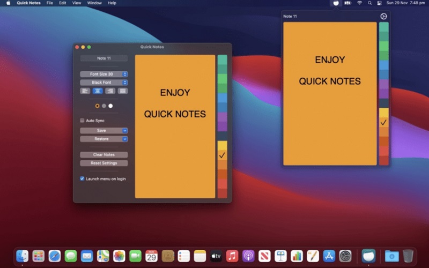Launch Safari from the Dock

coord(55,256)
